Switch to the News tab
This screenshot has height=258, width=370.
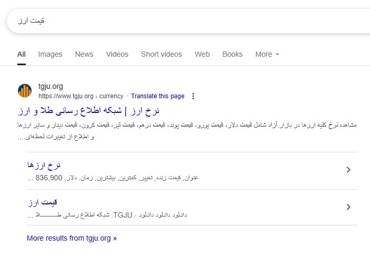(84, 54)
